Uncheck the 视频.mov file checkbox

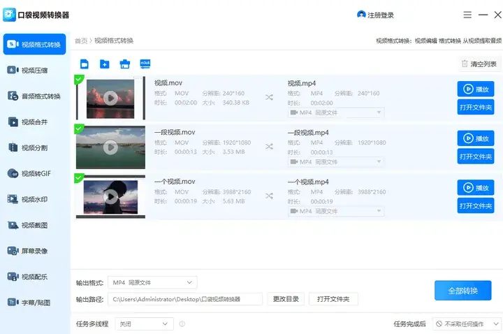(x=79, y=79)
